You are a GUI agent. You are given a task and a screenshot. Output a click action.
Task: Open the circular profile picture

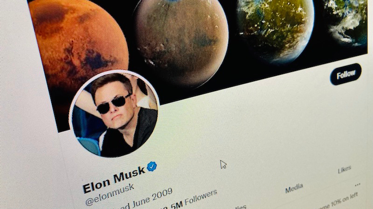[x=114, y=114]
